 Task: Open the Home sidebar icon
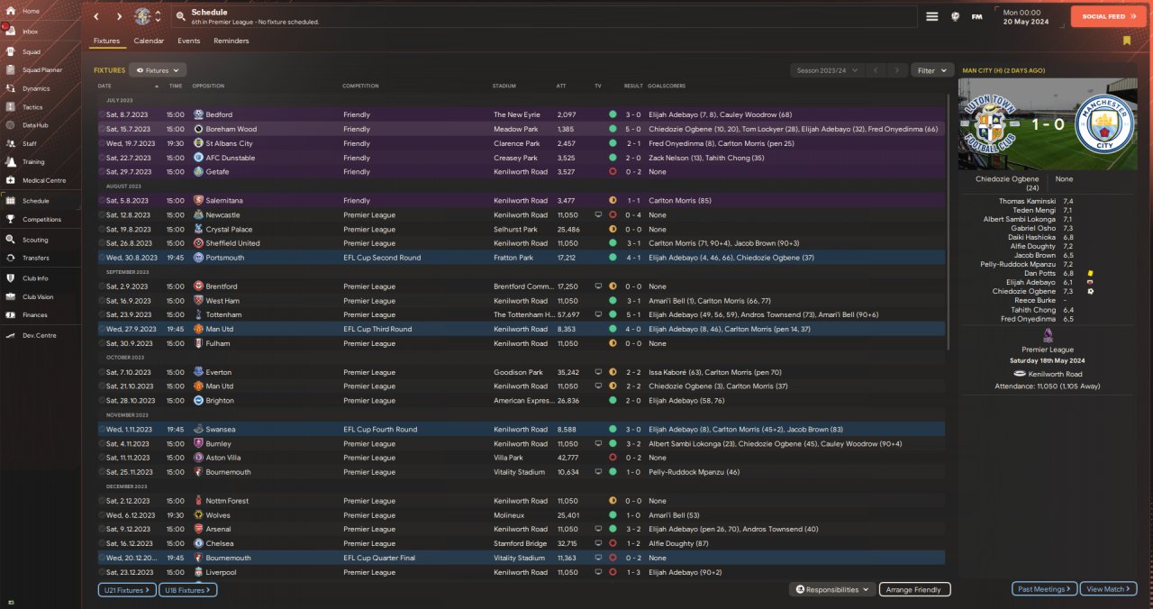point(9,11)
